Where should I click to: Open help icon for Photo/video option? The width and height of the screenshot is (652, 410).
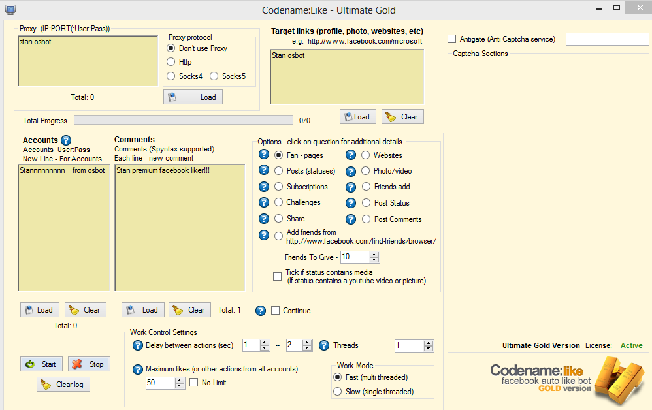351,172
